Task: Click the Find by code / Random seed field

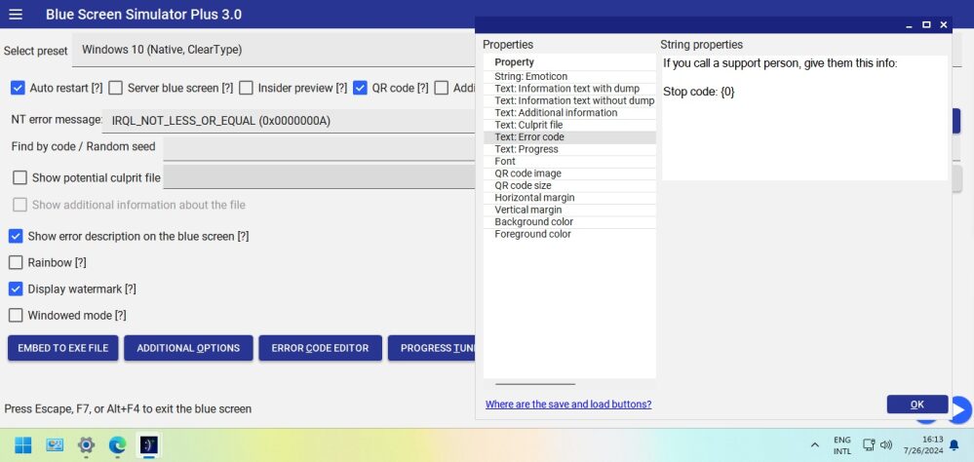Action: coord(320,148)
